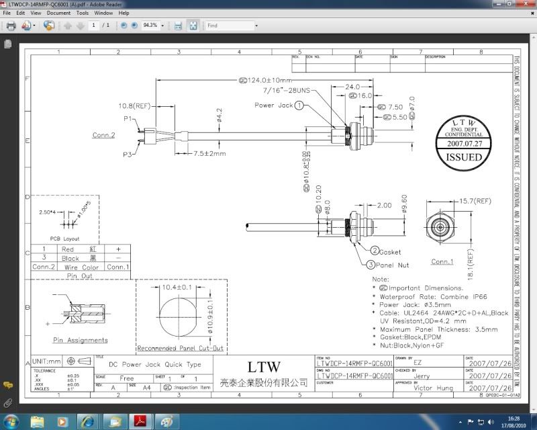Open the Document menu

58,13
